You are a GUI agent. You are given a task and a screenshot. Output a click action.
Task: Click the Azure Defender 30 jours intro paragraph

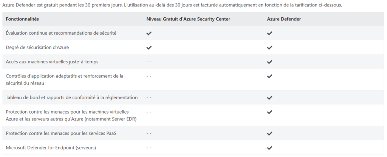[x=172, y=5]
